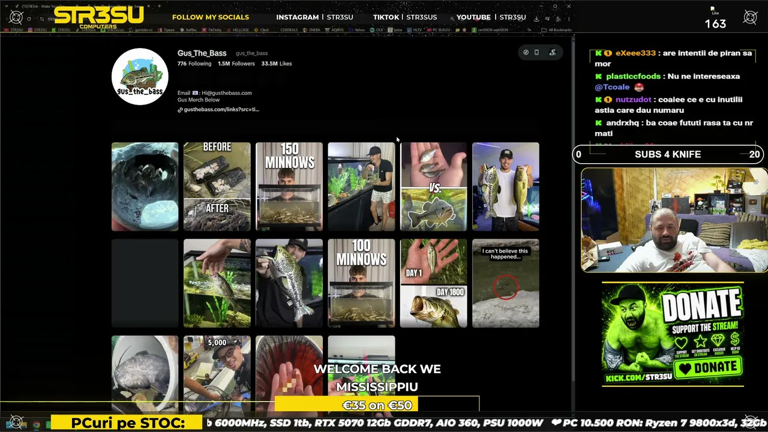This screenshot has height=432, width=768.
Task: Open the CDKDEALS bookmark
Action: click(289, 29)
